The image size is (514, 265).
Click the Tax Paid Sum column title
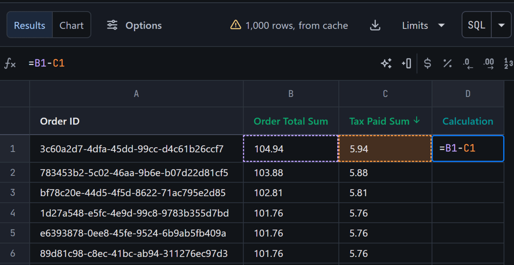click(x=379, y=121)
